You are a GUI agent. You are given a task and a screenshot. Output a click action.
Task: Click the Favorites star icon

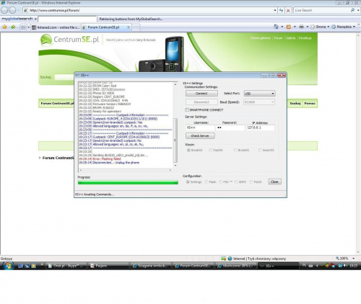pos(4,27)
